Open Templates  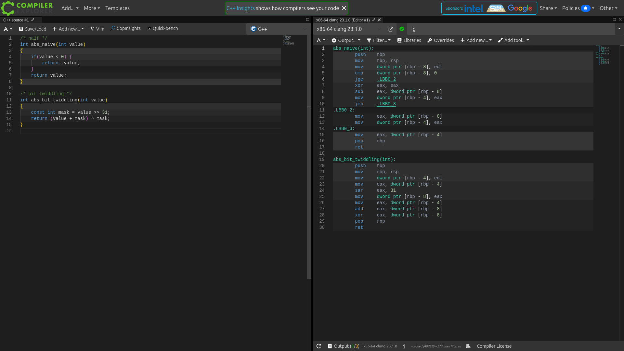click(117, 8)
